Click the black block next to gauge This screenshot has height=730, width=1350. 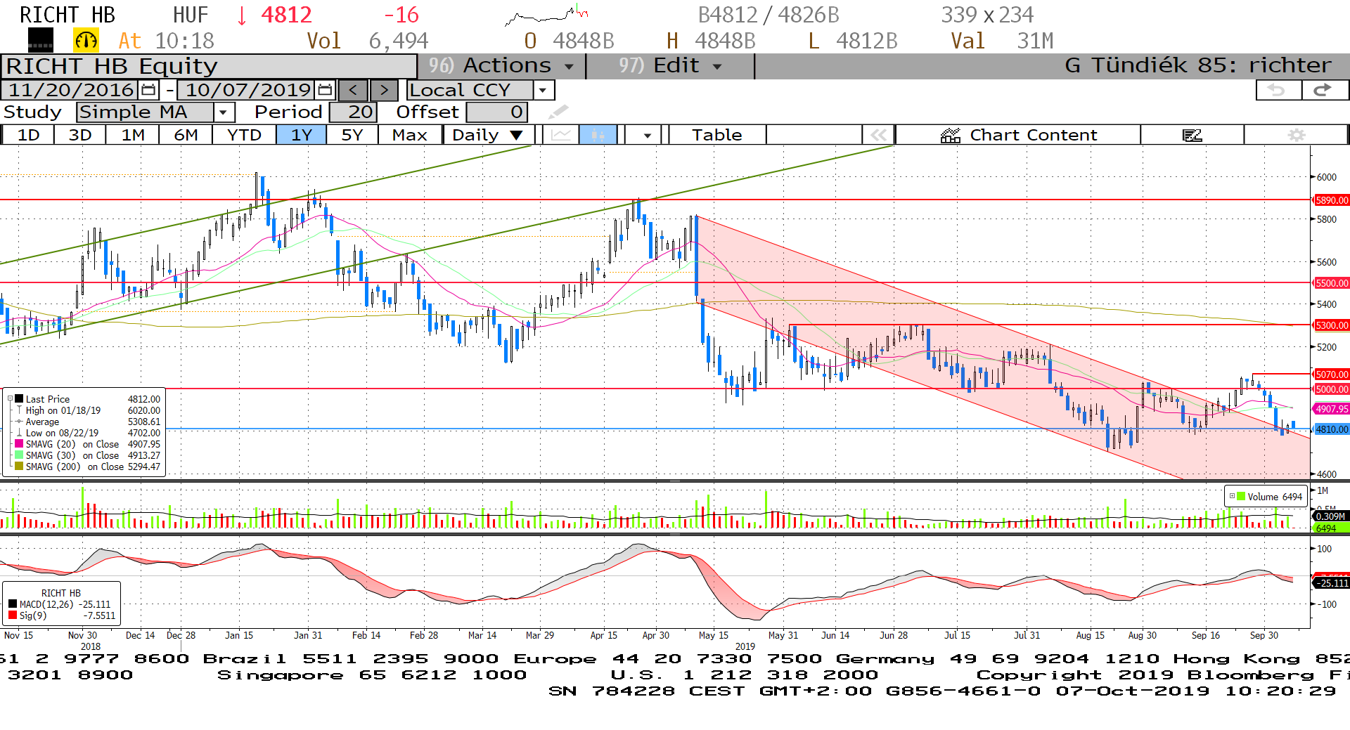click(41, 40)
